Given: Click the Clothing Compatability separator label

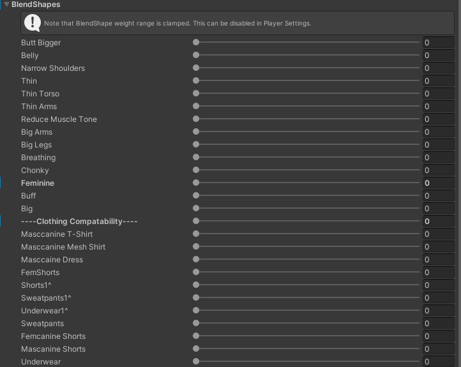Looking at the screenshot, I should [79, 221].
